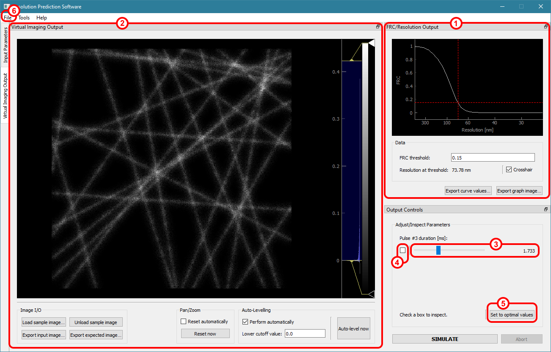
Task: Export the FRC graph image
Action: [x=519, y=191]
